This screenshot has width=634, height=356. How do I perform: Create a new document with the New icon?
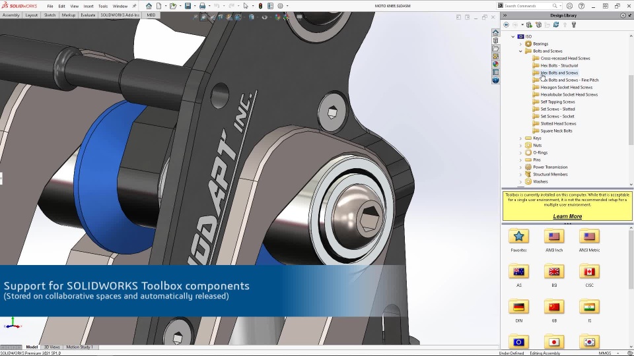159,6
